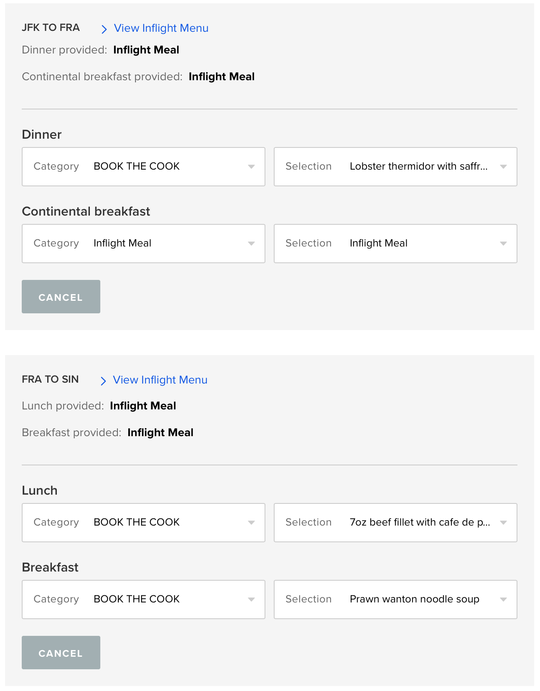Open the Dinner Category BOOK THE COOK dropdown
The height and width of the screenshot is (691, 540).
[143, 167]
